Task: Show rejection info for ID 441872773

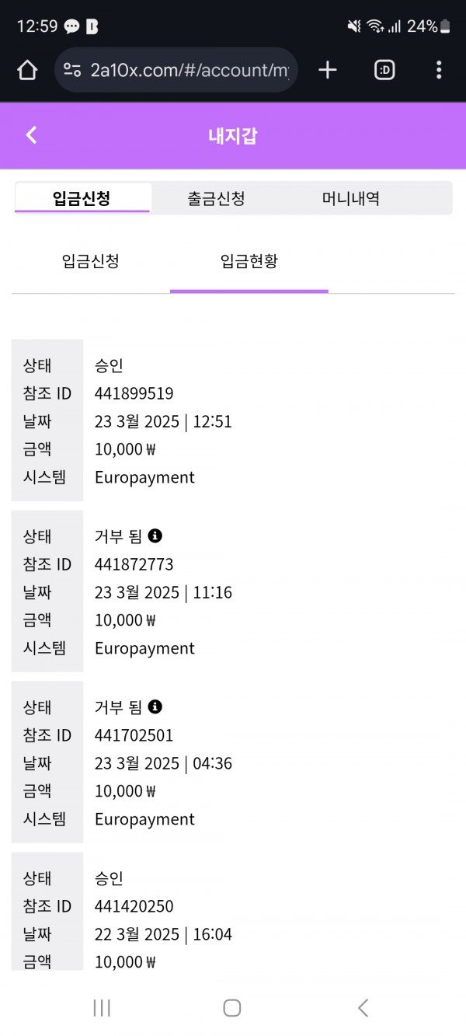Action: 155,535
